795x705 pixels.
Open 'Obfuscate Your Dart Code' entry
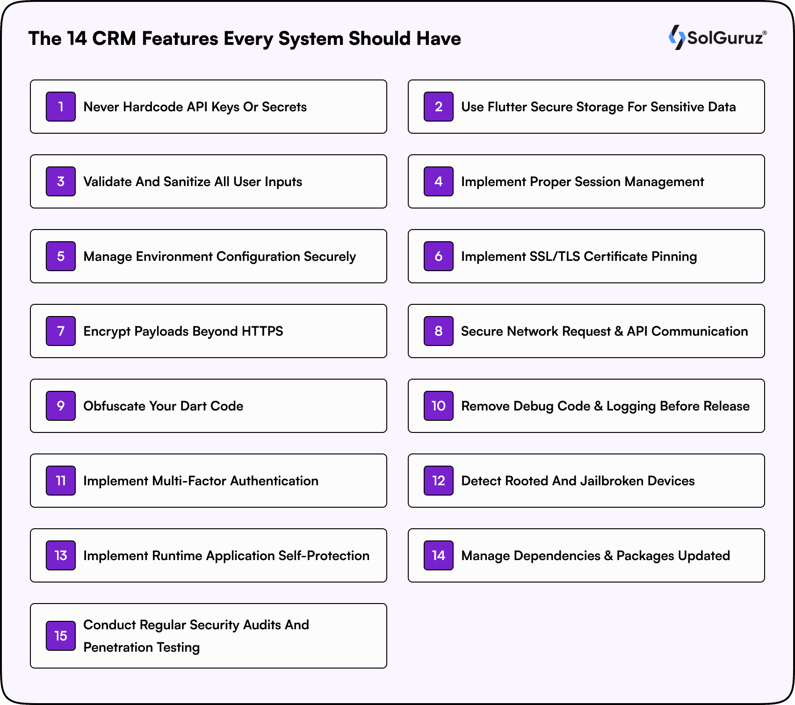pos(208,406)
